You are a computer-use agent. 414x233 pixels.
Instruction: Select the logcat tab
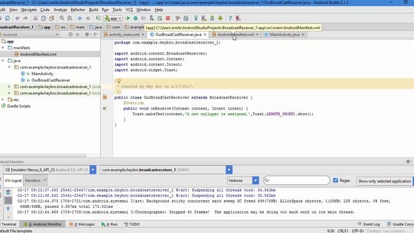click(13, 181)
